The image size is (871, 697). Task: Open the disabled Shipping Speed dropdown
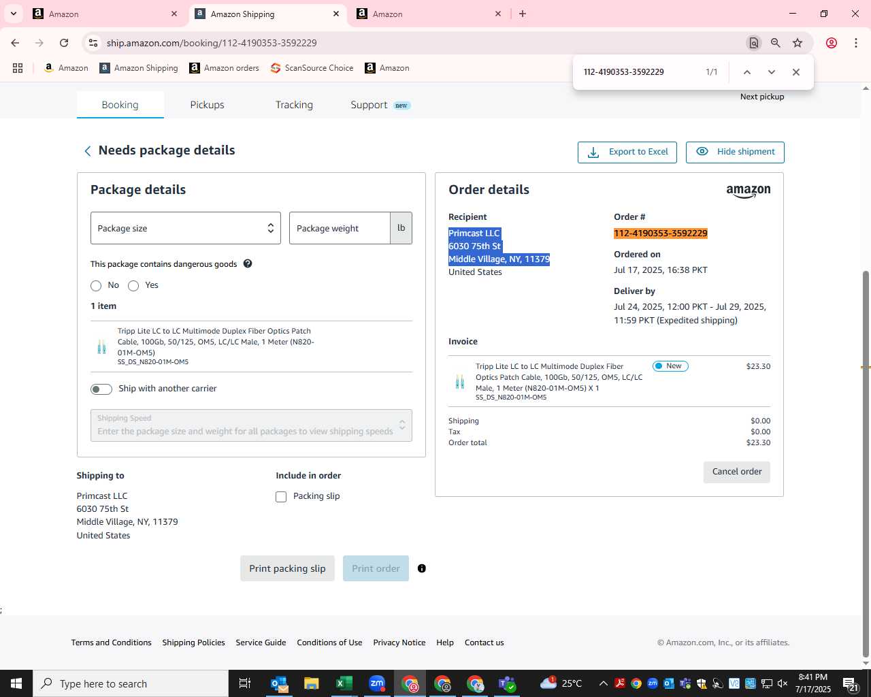coord(251,425)
